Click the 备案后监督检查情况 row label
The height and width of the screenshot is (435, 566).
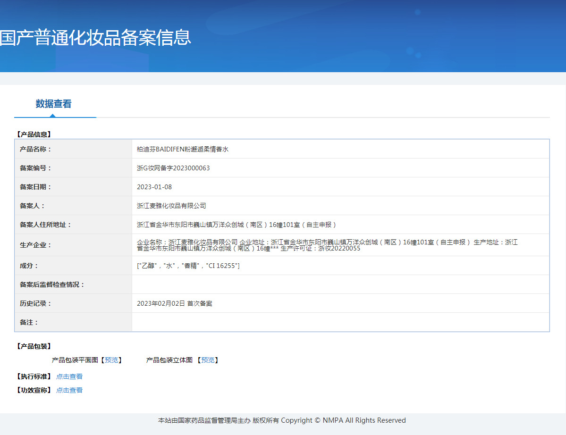(52, 284)
